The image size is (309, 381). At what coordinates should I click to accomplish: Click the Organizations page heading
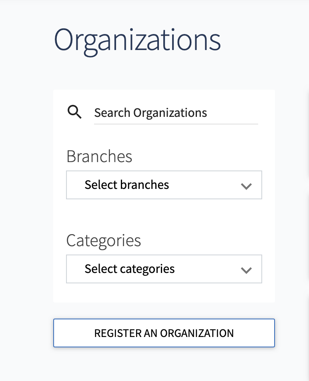pyautogui.click(x=137, y=39)
